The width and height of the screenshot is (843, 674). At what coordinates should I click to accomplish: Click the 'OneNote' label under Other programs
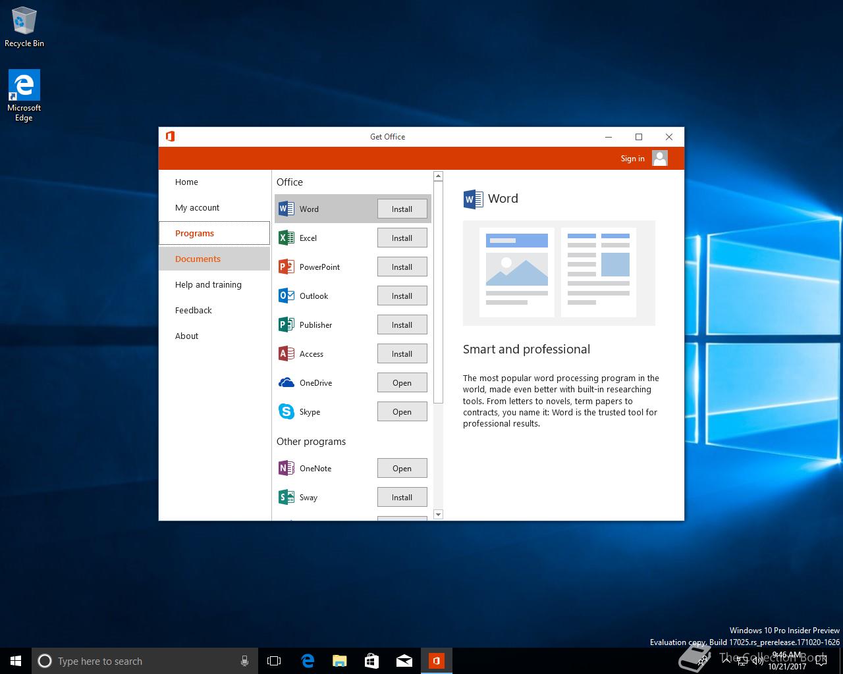tap(315, 468)
